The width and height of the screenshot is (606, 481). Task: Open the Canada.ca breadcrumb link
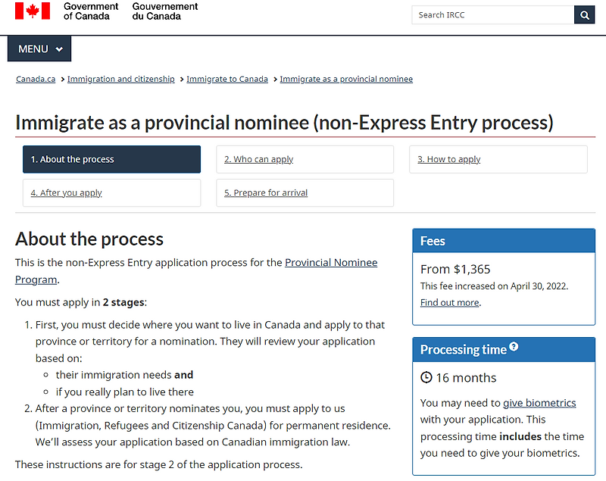pyautogui.click(x=36, y=80)
